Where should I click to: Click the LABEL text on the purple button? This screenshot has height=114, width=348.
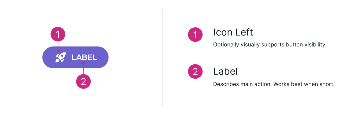[84, 57]
